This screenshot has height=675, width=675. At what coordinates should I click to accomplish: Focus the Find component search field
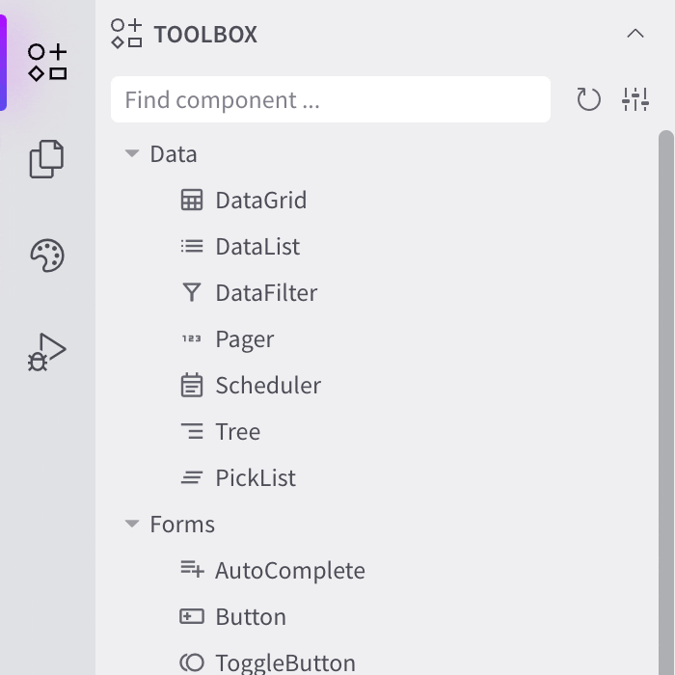click(331, 99)
